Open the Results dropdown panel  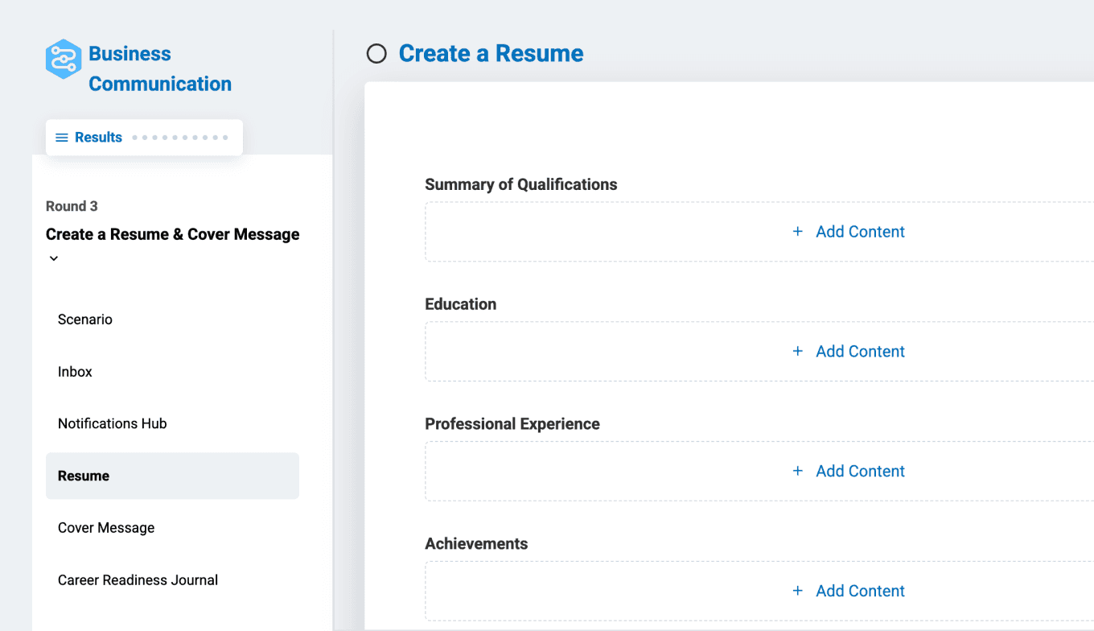(x=98, y=138)
